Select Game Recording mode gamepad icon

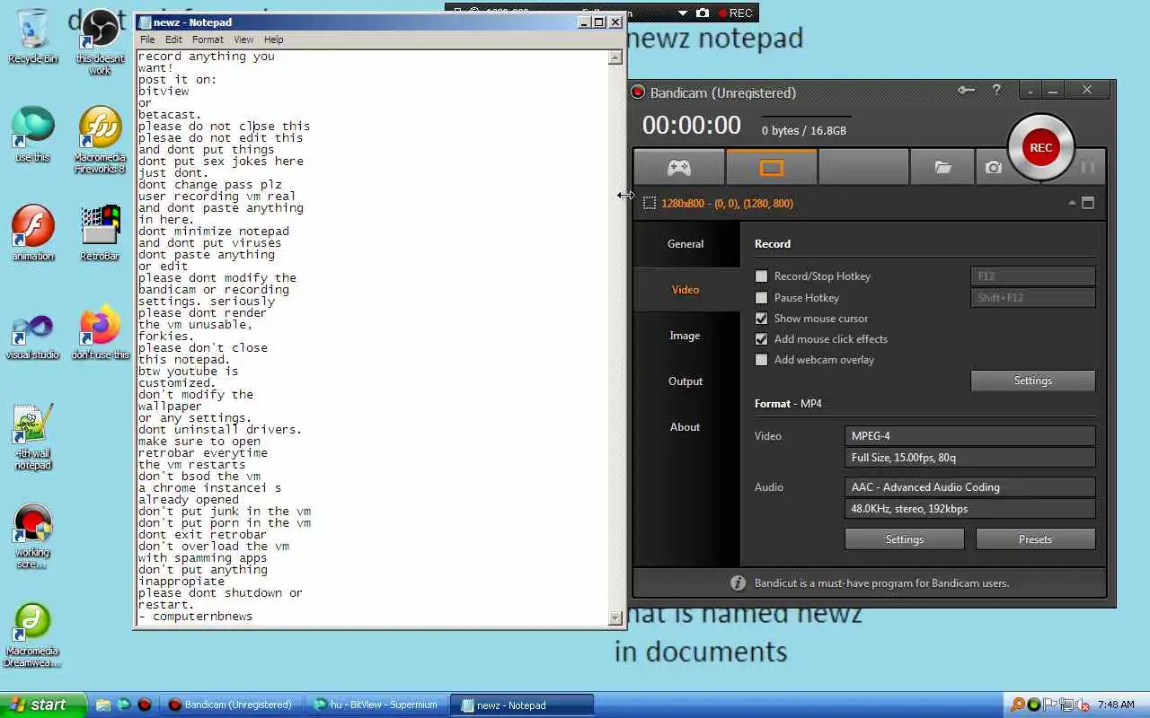678,167
